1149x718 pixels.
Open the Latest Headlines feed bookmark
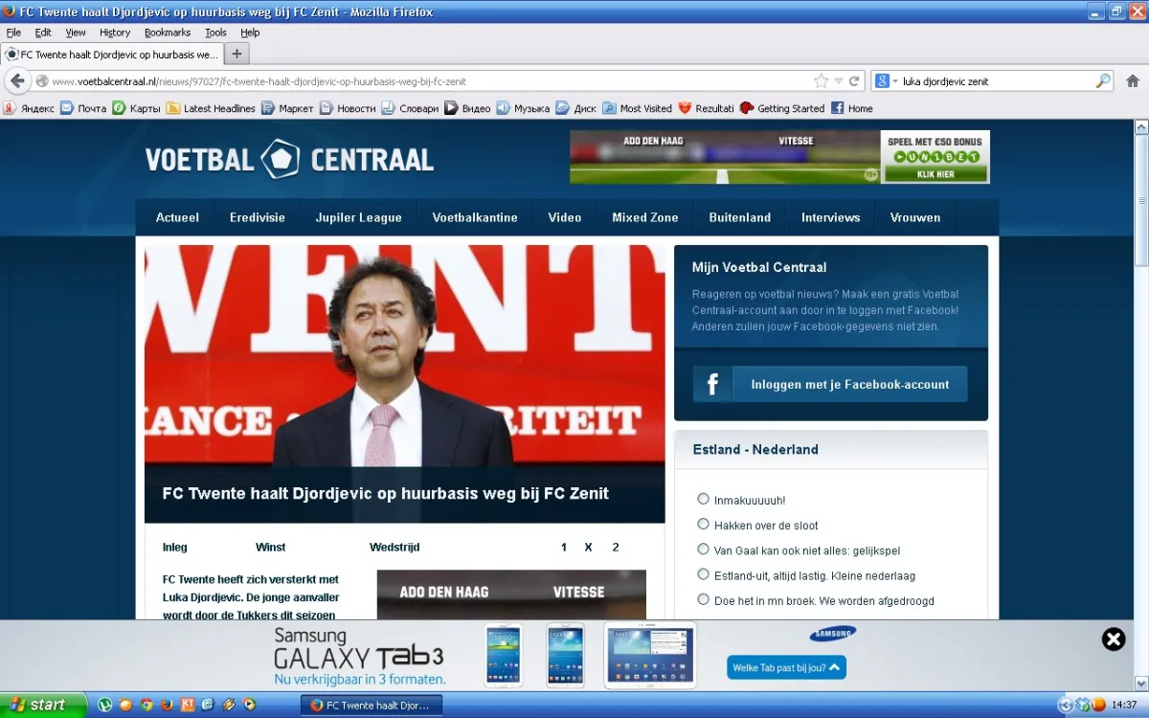[211, 108]
